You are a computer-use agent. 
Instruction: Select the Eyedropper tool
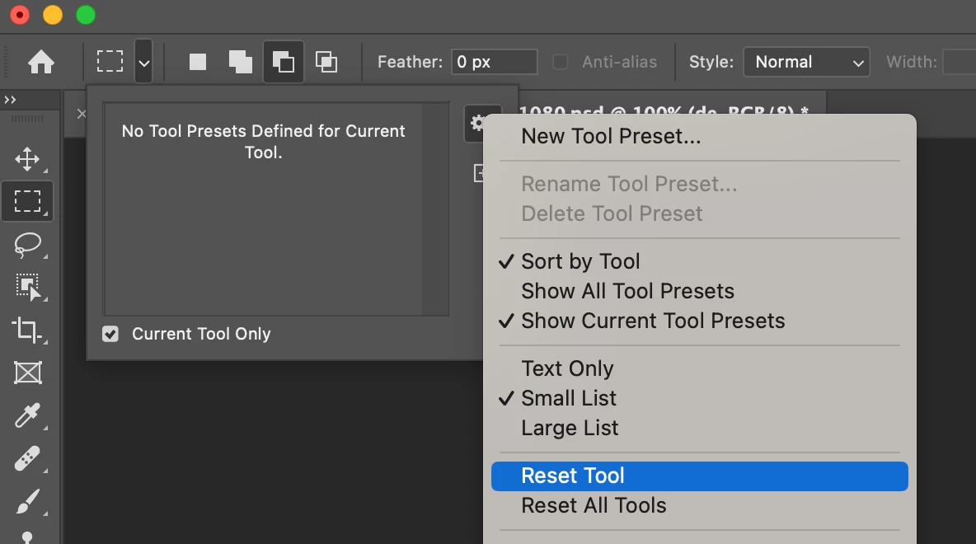point(27,415)
